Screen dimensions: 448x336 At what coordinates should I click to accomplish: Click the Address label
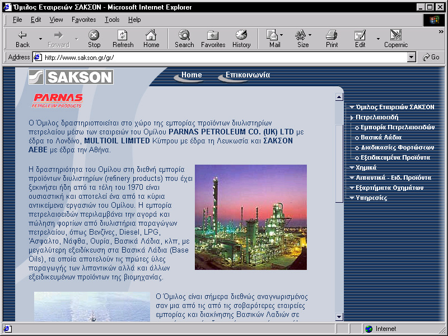(19, 57)
